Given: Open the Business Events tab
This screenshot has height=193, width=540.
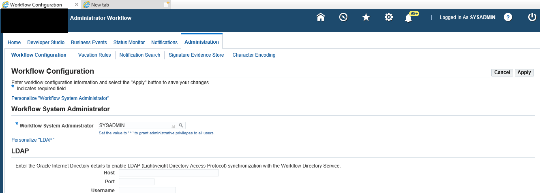Looking at the screenshot, I should coord(89,42).
